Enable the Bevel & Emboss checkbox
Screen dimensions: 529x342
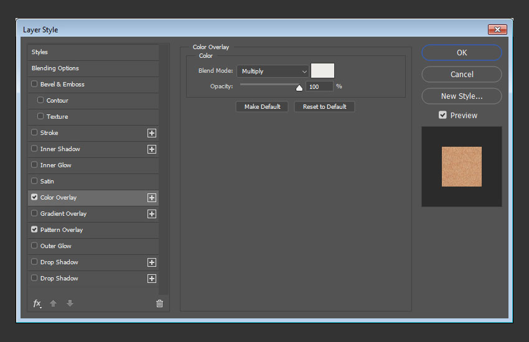coord(34,83)
